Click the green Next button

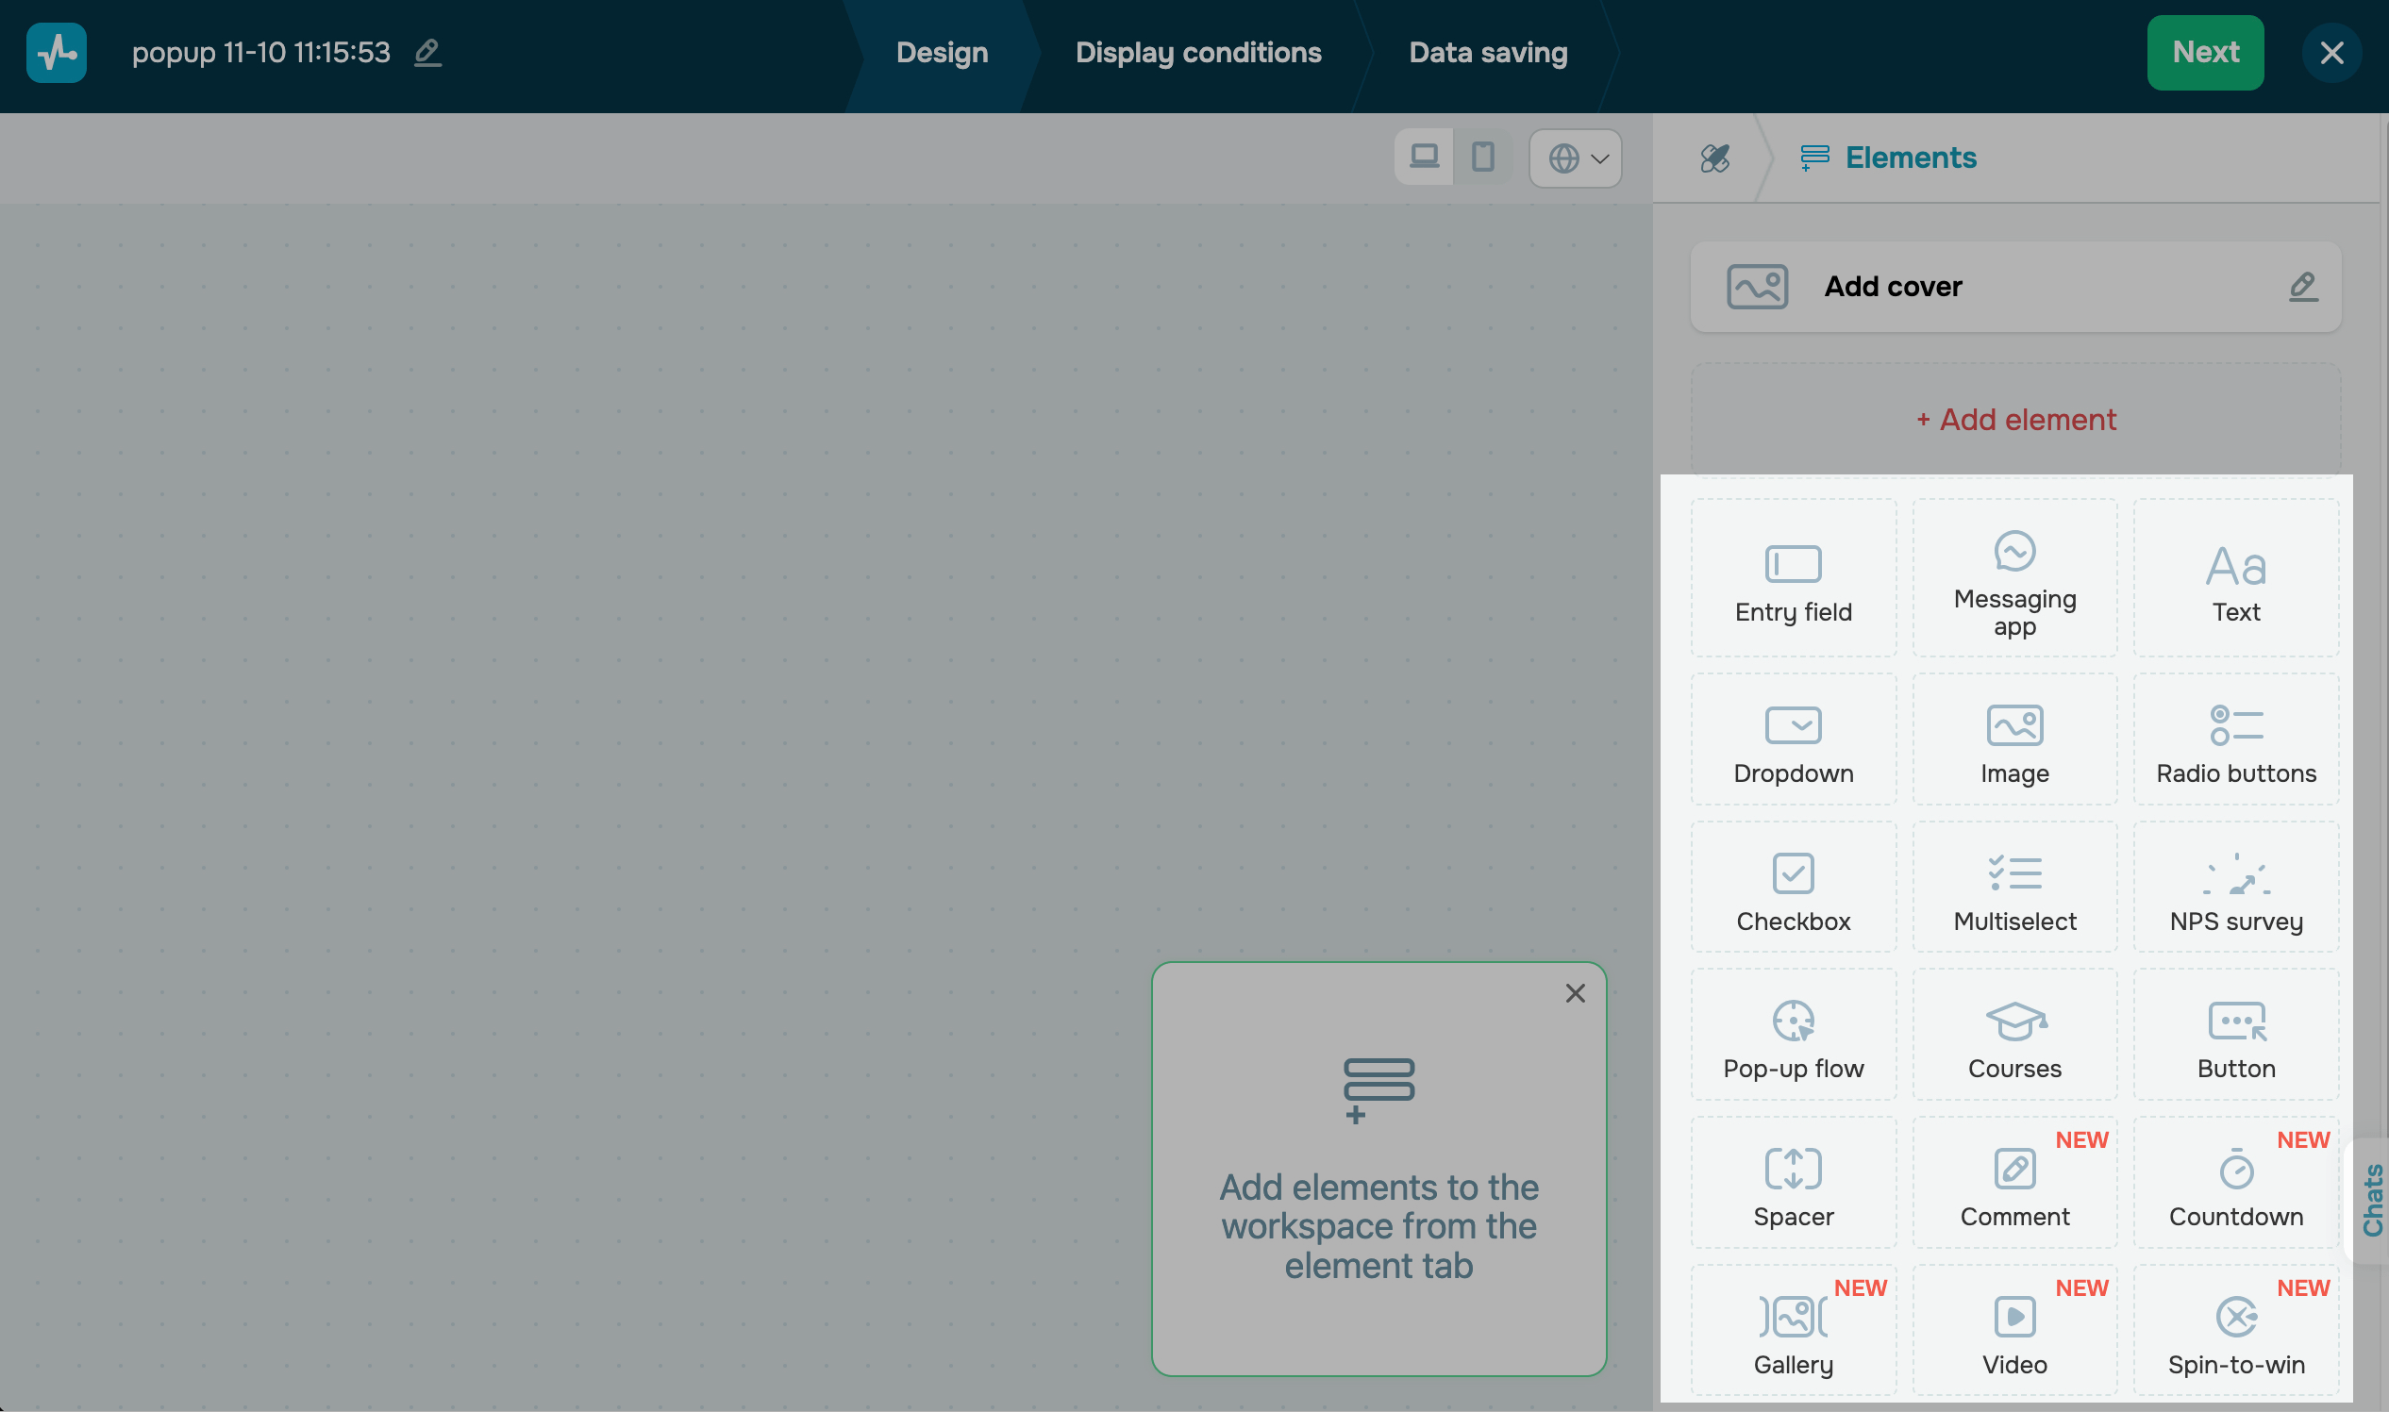[x=2204, y=52]
